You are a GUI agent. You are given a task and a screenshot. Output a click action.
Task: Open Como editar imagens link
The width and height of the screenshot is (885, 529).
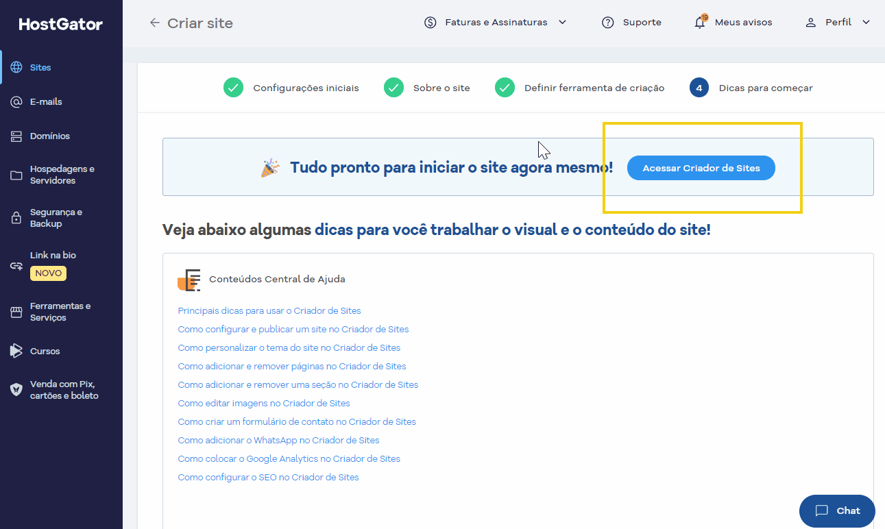(x=264, y=403)
